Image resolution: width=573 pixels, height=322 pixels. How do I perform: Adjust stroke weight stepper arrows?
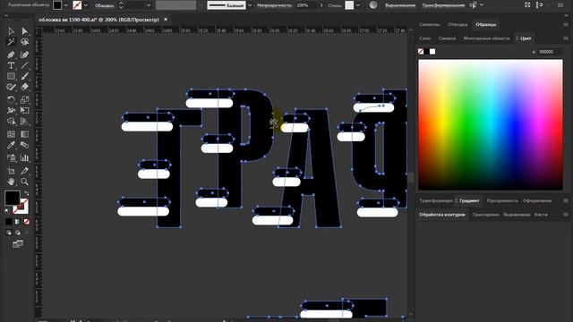point(121,5)
